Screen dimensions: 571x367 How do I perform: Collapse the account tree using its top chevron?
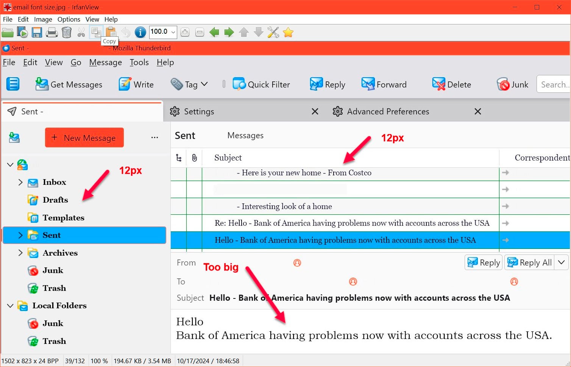tap(10, 165)
